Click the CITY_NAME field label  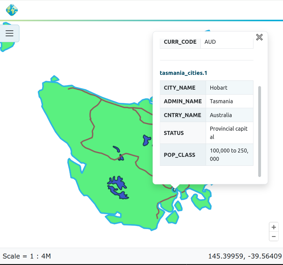click(180, 88)
